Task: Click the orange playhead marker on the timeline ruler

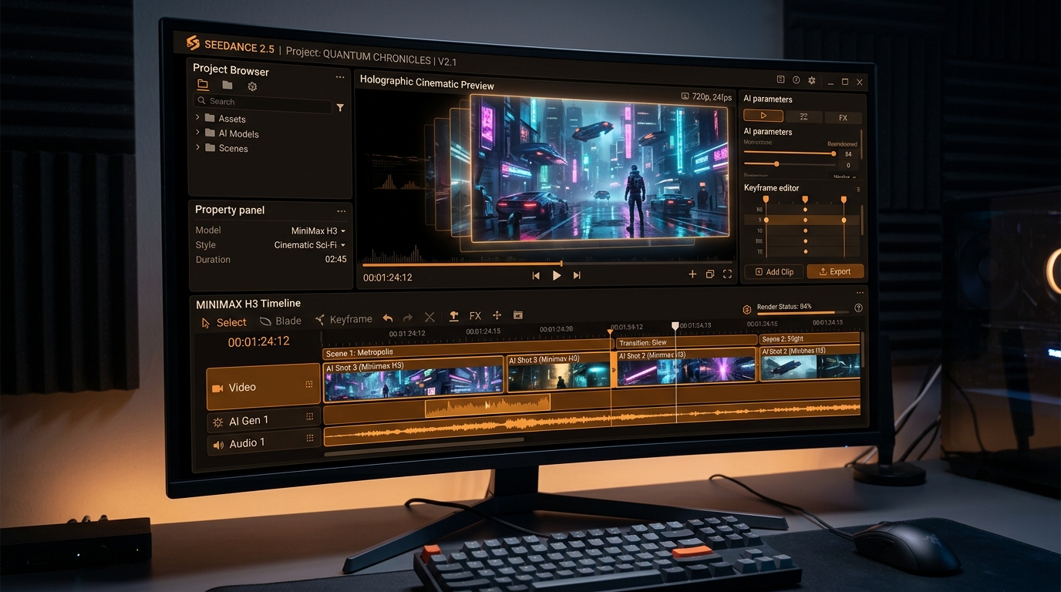Action: (611, 333)
